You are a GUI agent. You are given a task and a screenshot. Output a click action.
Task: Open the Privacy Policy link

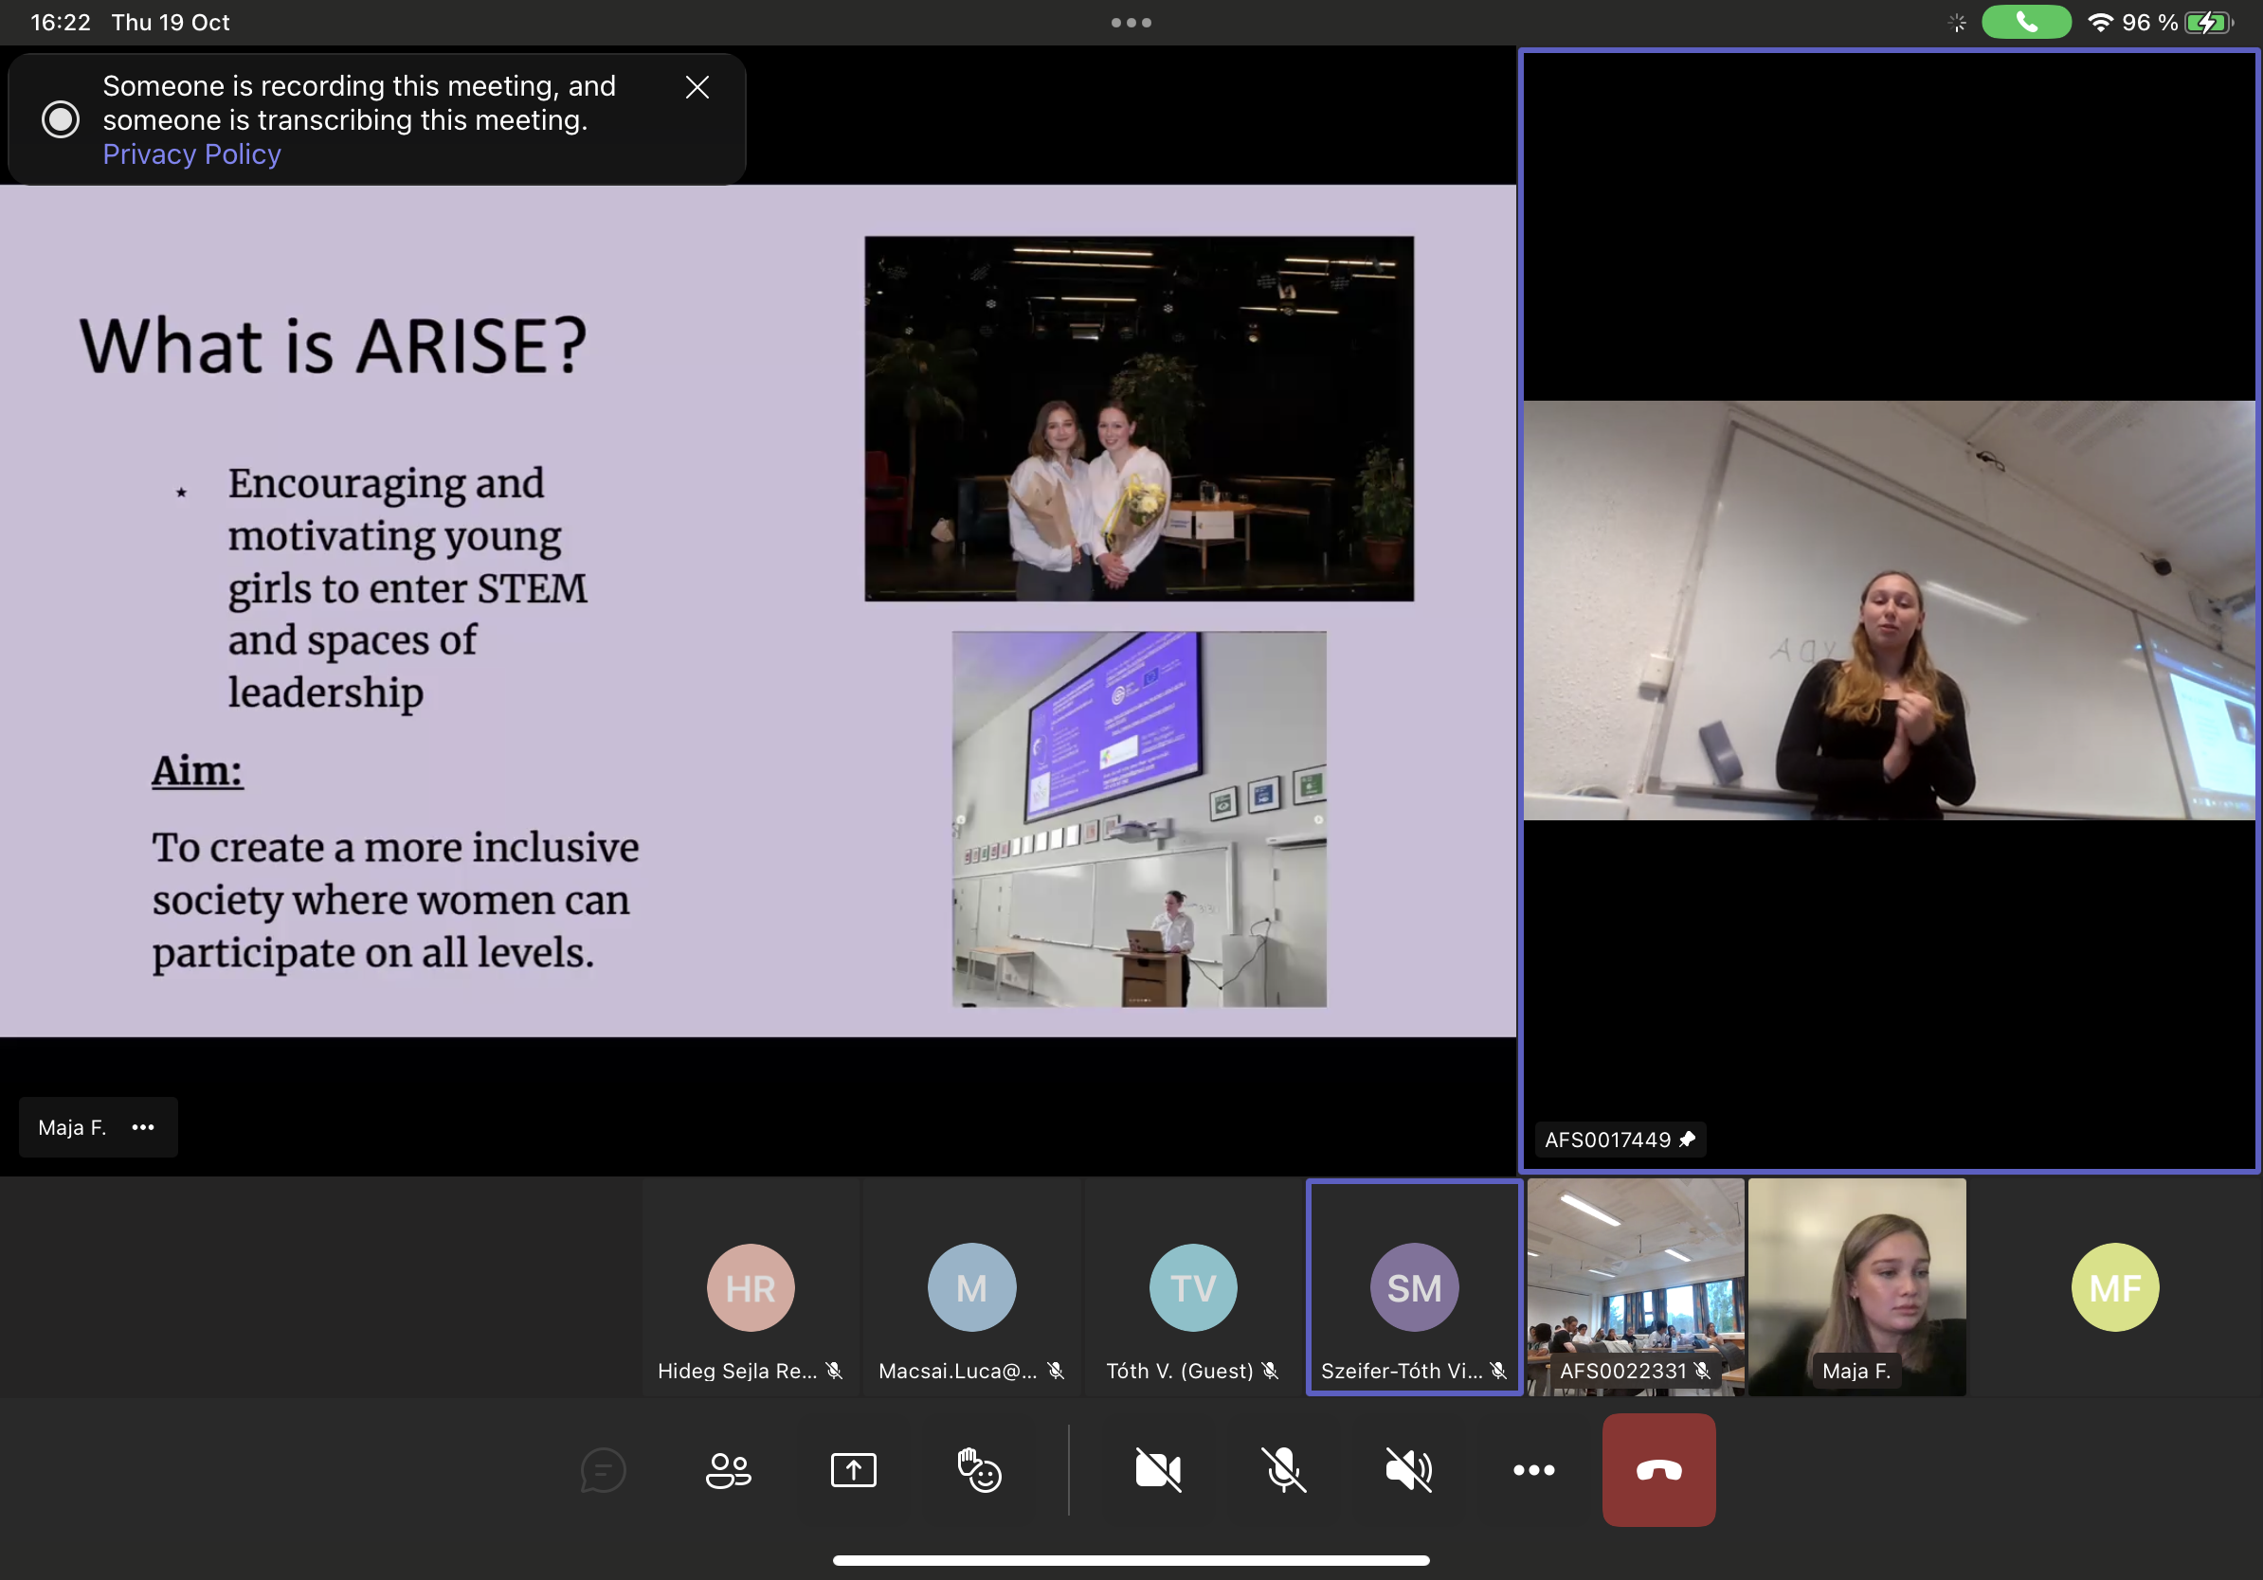(191, 154)
